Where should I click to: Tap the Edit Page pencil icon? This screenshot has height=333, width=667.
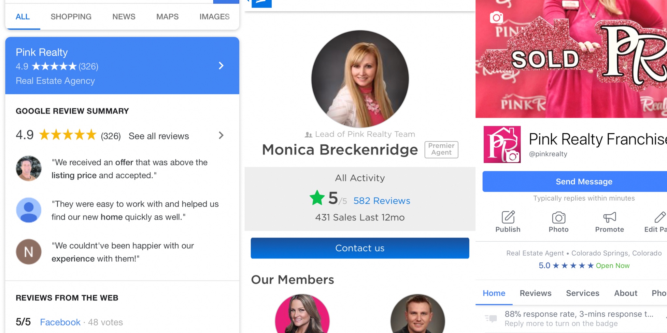tap(660, 217)
